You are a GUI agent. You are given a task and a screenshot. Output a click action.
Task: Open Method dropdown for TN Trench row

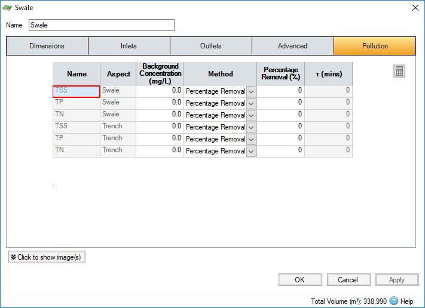pyautogui.click(x=251, y=151)
